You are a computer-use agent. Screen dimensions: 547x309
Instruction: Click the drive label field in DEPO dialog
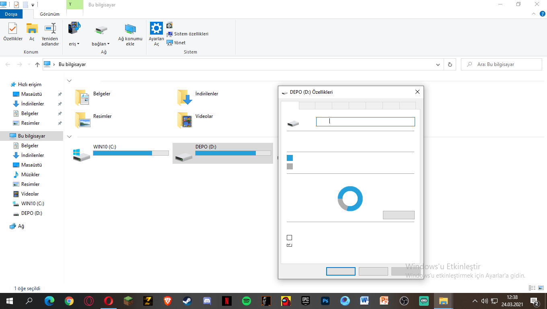click(x=365, y=122)
